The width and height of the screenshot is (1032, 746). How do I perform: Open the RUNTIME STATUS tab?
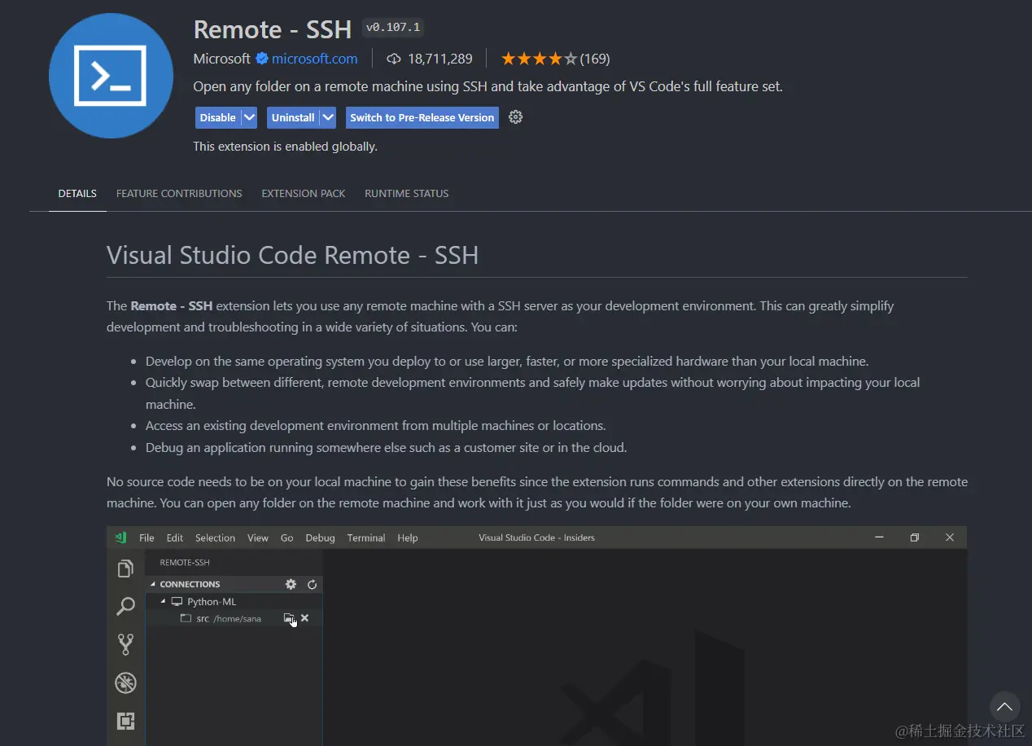pyautogui.click(x=407, y=194)
